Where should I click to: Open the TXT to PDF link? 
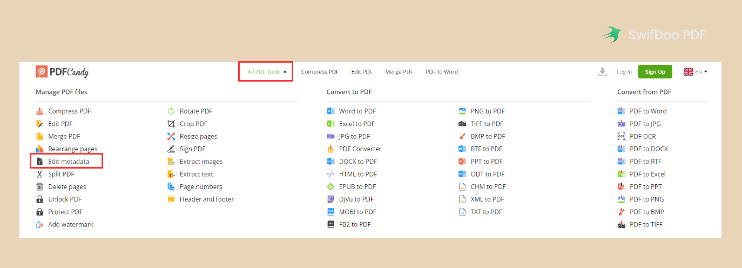point(487,212)
